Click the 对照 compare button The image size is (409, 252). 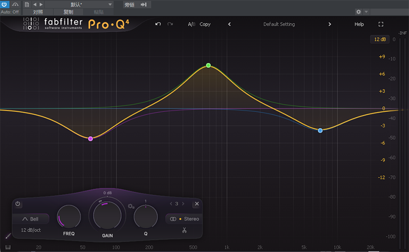pos(38,12)
